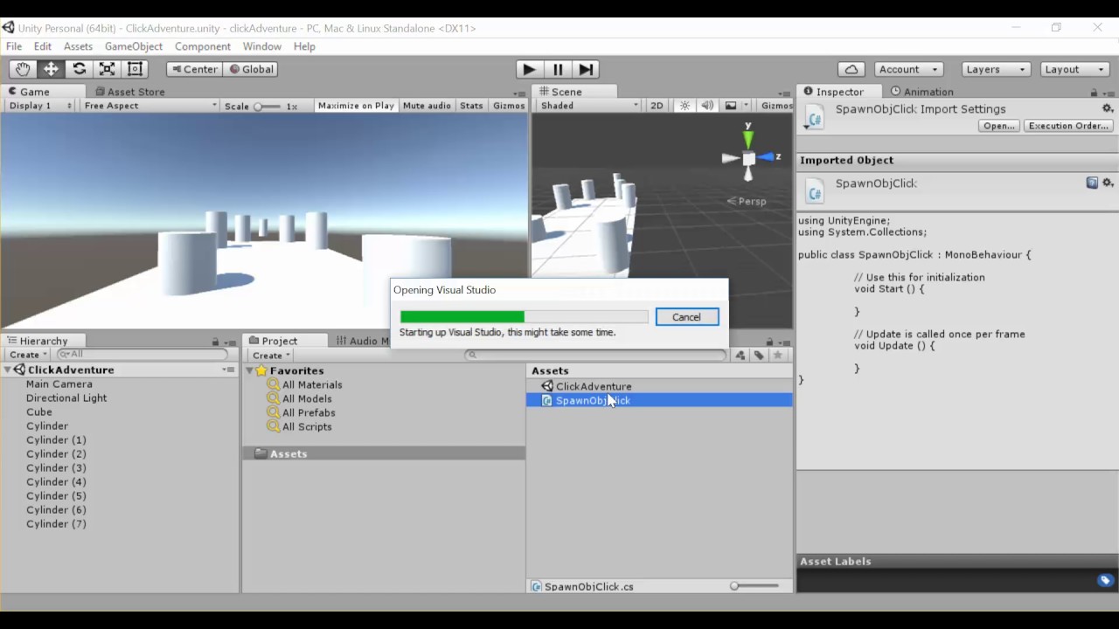Screen dimensions: 1119x629
Task: Click the Visual Studio progress bar
Action: [524, 317]
